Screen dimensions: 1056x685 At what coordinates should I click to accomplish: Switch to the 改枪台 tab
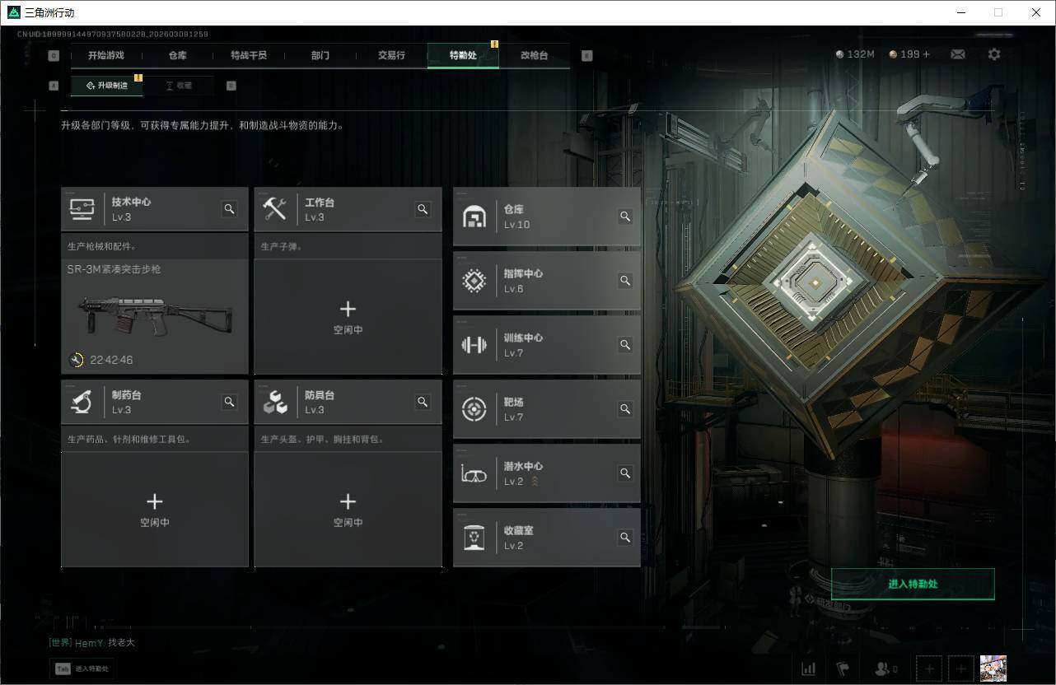point(534,55)
